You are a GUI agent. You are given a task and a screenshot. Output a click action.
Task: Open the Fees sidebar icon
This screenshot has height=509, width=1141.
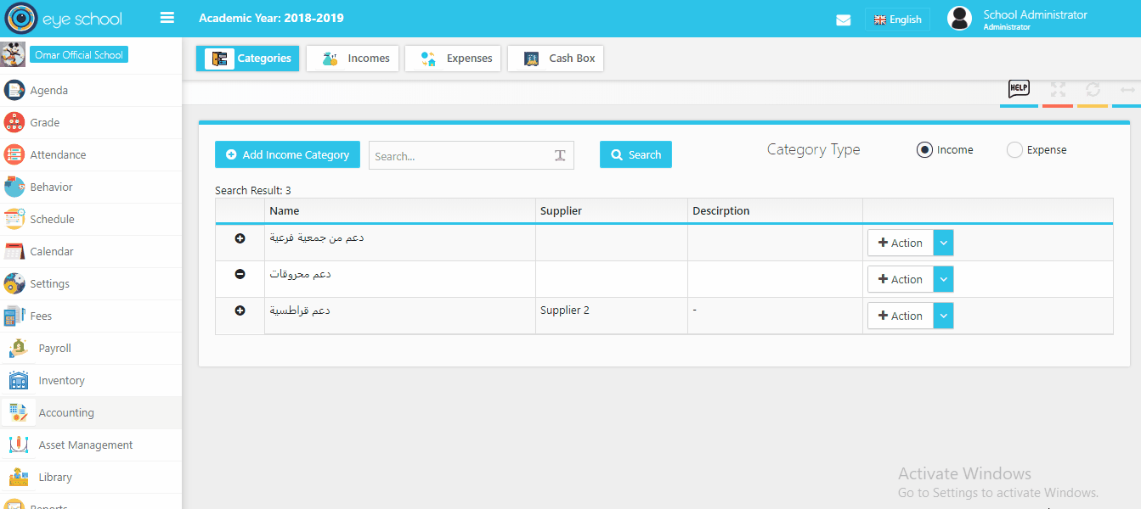[14, 316]
